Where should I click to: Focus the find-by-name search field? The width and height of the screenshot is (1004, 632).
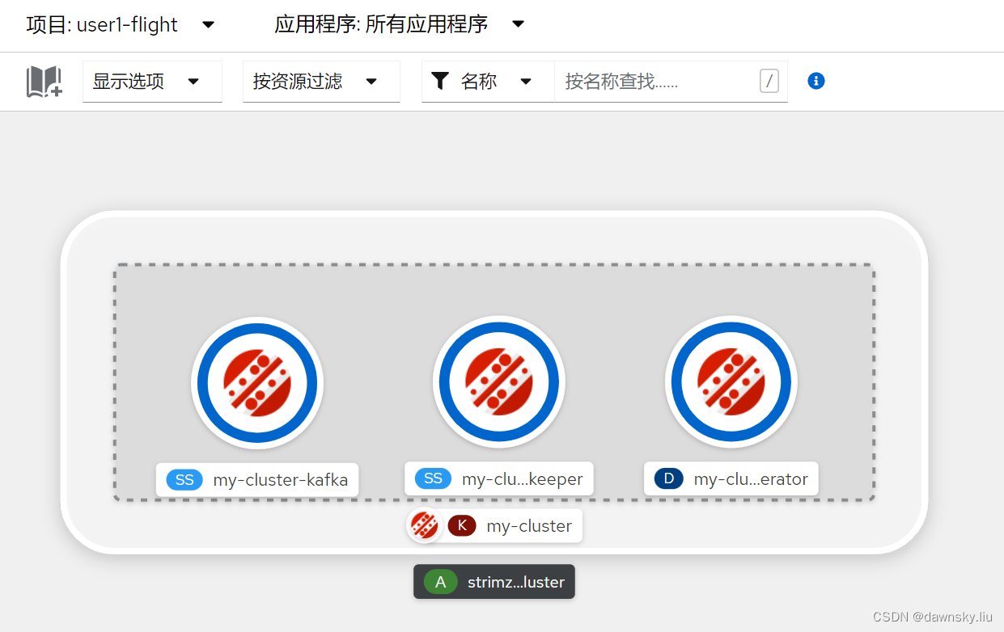(670, 82)
